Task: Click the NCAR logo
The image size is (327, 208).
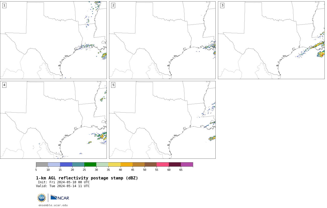Action: 60,198
